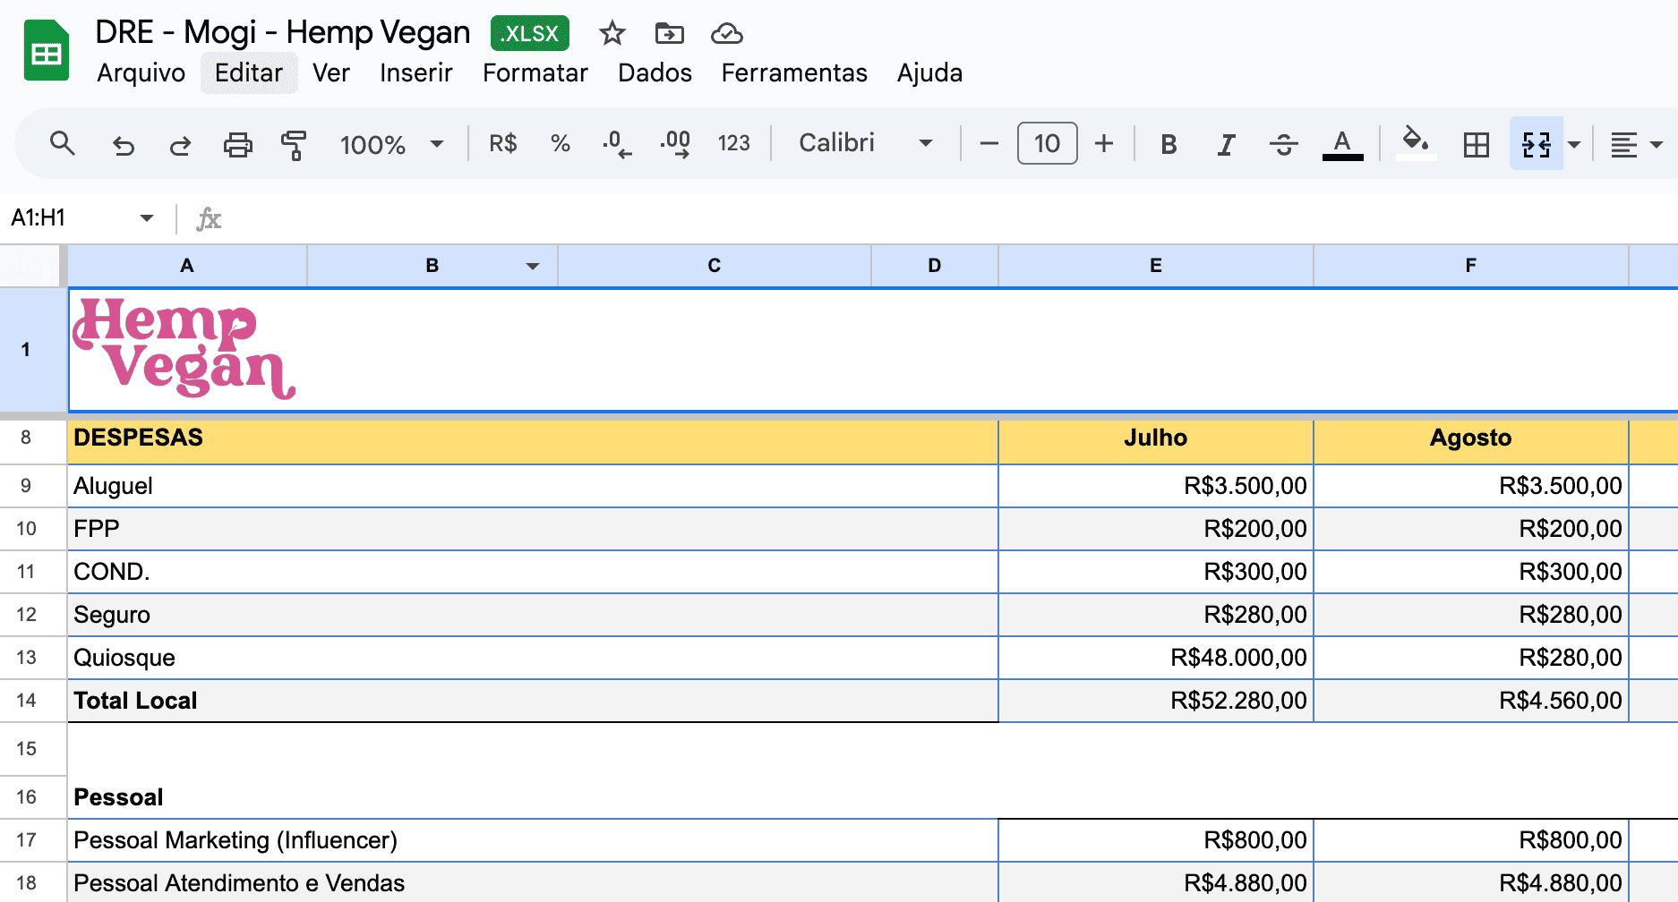
Task: Increase font size with plus button
Action: 1104,143
